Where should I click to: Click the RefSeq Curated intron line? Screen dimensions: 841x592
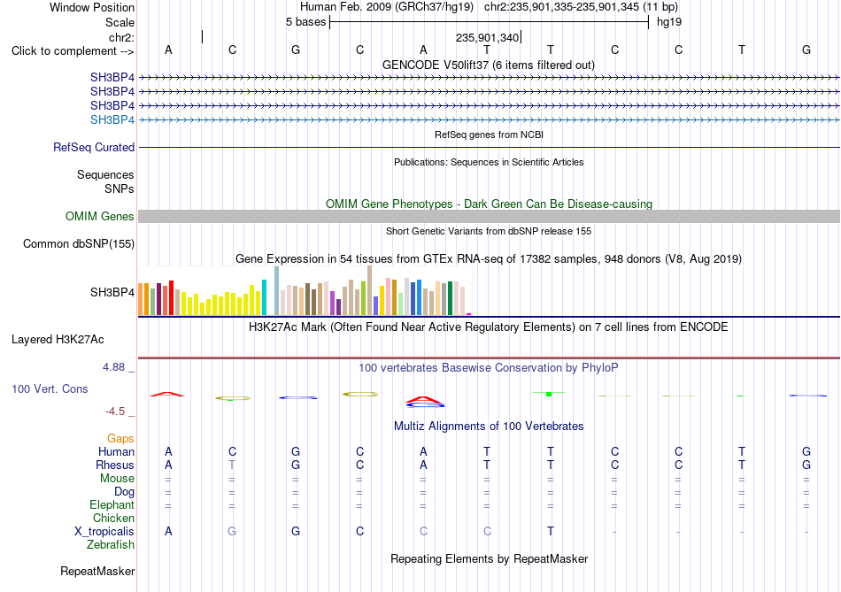489,147
